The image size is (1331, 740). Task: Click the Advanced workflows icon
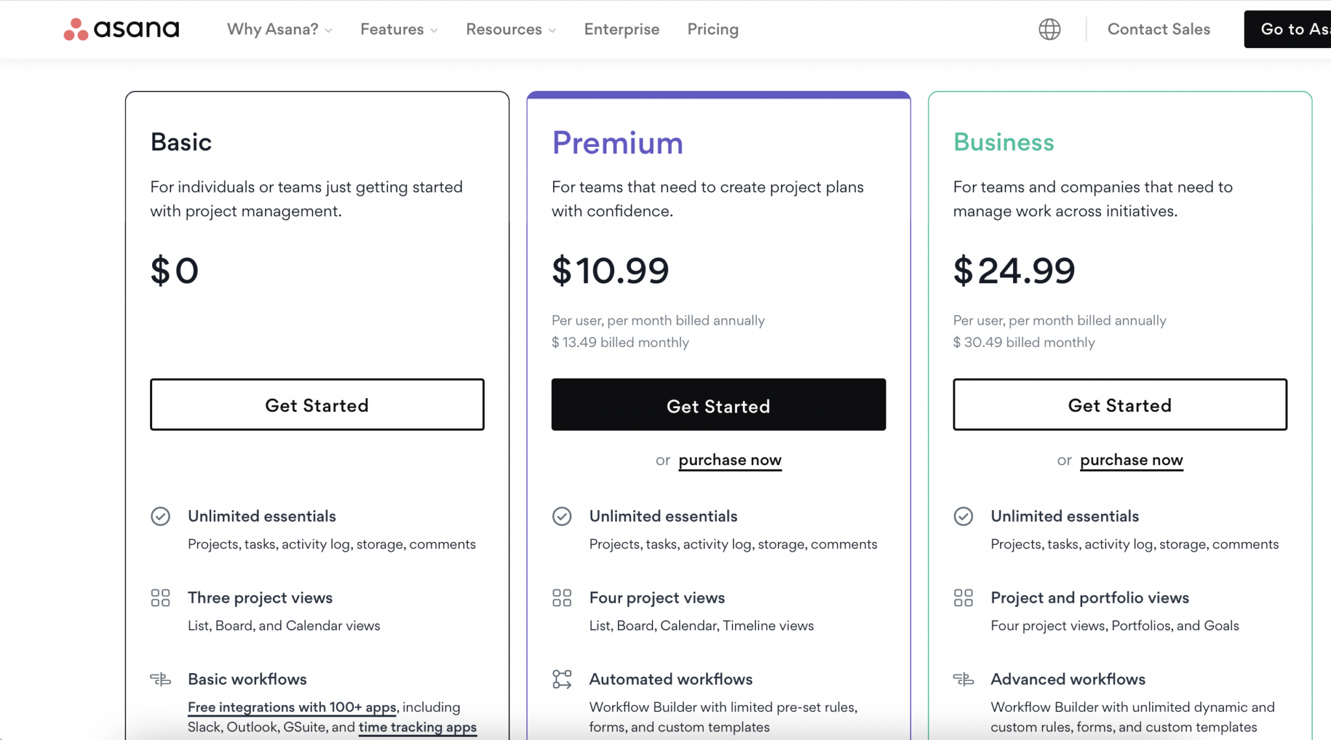(963, 680)
